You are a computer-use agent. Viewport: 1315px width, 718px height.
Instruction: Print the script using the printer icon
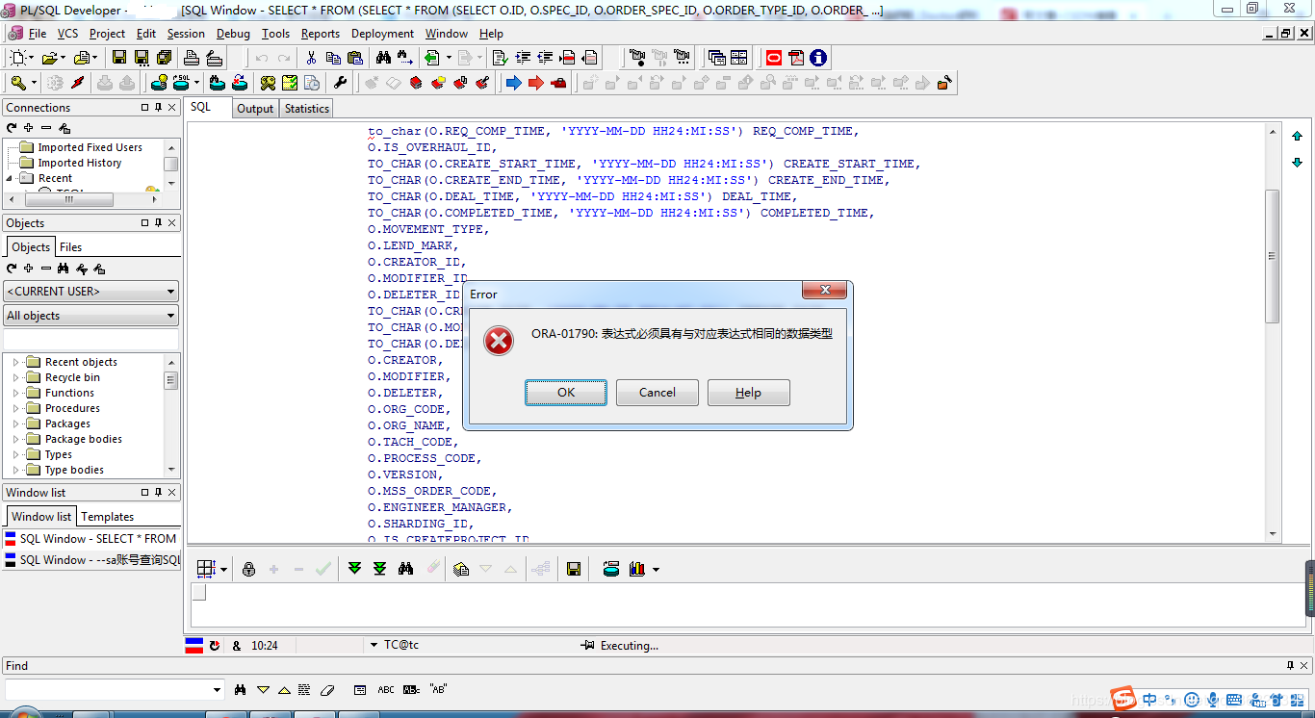click(192, 58)
